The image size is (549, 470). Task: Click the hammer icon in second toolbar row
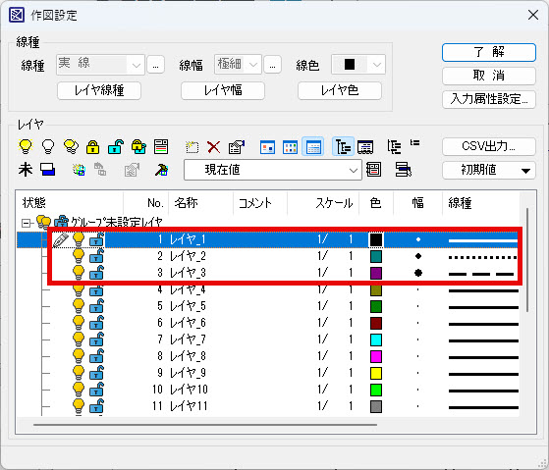tap(161, 170)
